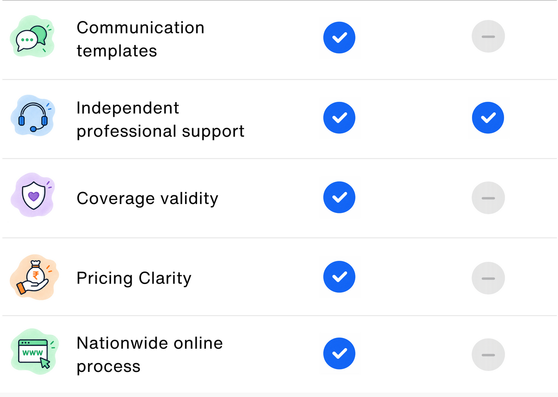The width and height of the screenshot is (558, 397).
Task: Click gray dash icon for Coverage validity
Action: [x=488, y=198]
